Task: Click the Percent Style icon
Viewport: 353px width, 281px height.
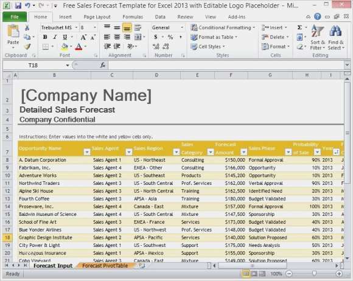Action: click(170, 37)
